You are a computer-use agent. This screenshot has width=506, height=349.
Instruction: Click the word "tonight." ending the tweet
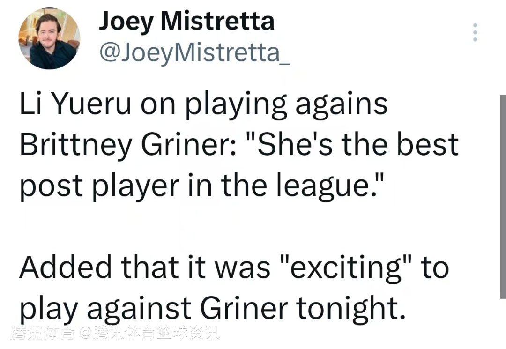click(350, 308)
